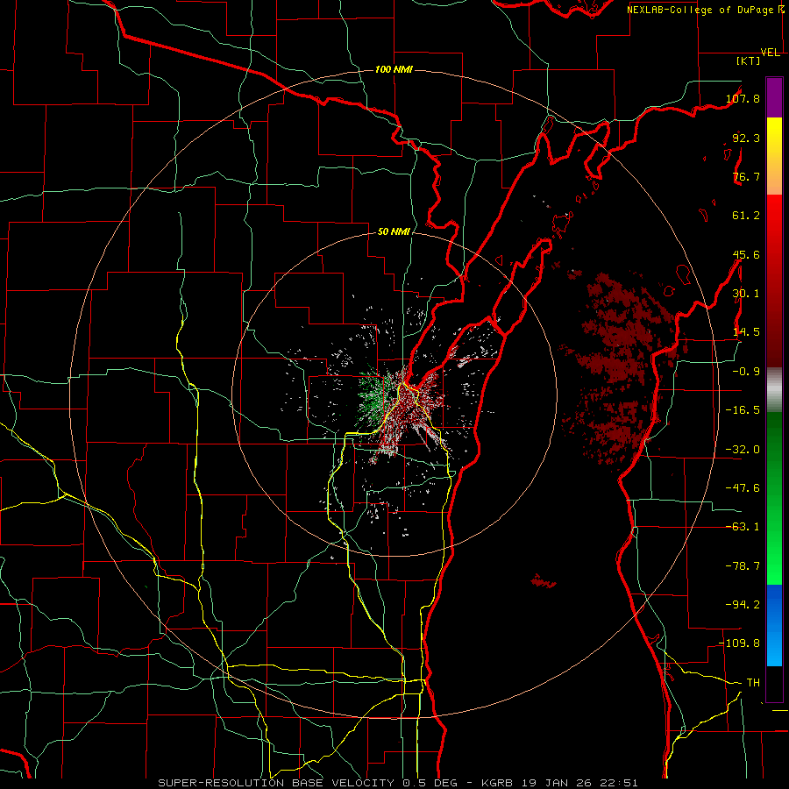Click the -32.0 velocity scale value
This screenshot has width=789, height=789.
point(743,450)
